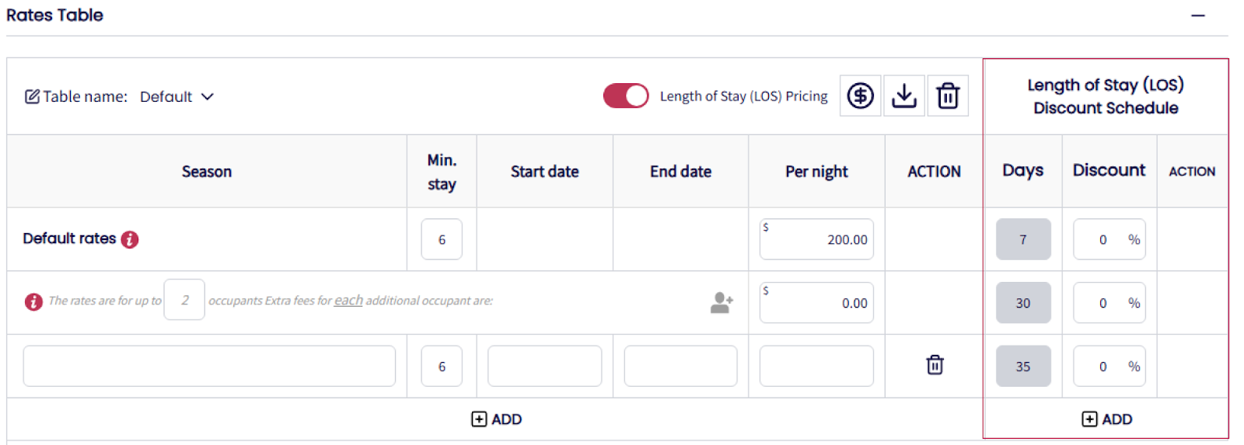This screenshot has height=445, width=1244.
Task: Click the occupants rate info icon
Action: (33, 301)
